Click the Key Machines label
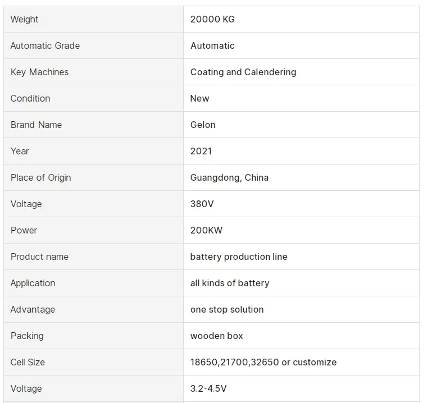This screenshot has width=432, height=403. (x=39, y=72)
